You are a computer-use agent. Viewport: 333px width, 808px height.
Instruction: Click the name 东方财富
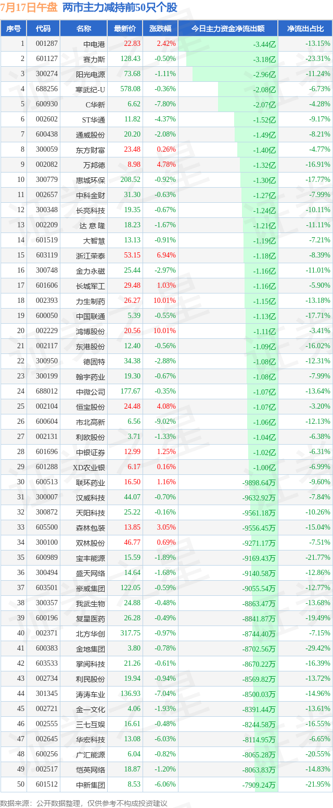click(91, 150)
